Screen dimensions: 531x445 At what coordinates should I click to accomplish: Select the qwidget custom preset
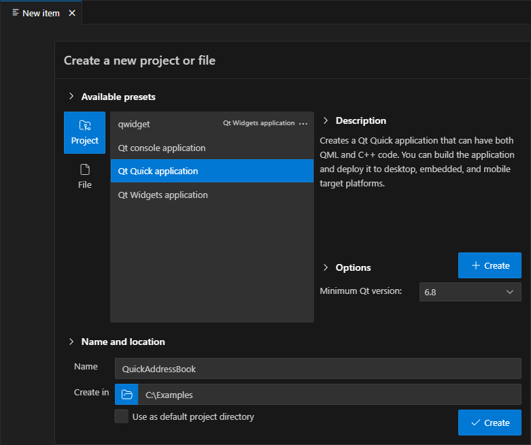point(212,124)
